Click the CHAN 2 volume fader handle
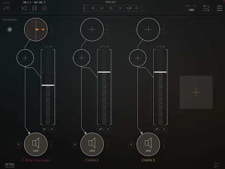The width and height of the screenshot is (225, 169). 104,72
